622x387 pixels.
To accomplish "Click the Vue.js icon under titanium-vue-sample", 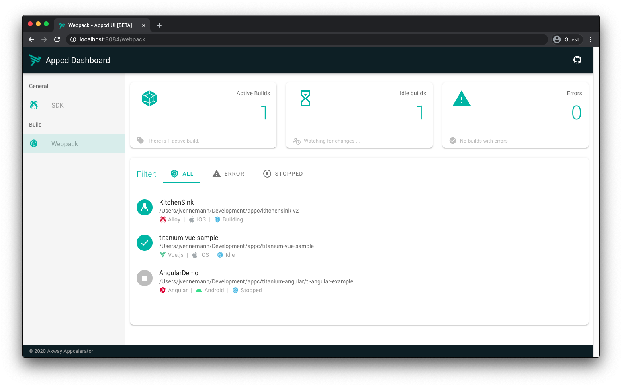I will [x=163, y=255].
